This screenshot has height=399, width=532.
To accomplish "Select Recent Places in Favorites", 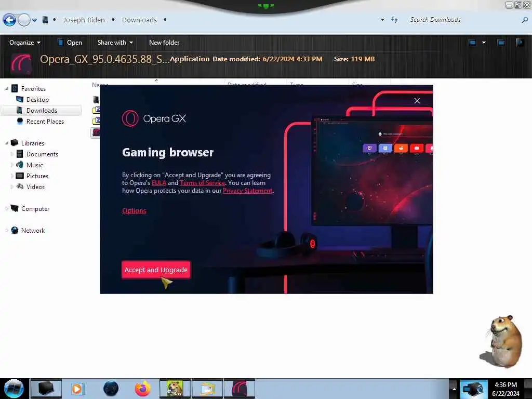I will (x=45, y=121).
